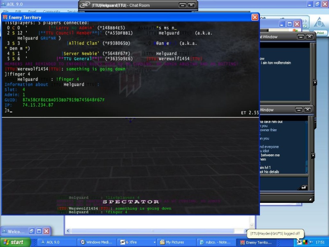Open the Edit menu in AOL
The height and width of the screenshot is (247, 329).
point(18,11)
